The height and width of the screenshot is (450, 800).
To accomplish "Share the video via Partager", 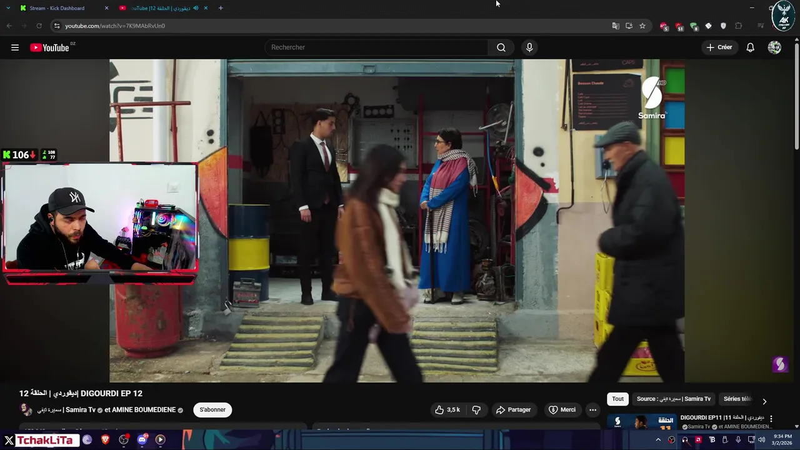I will tap(513, 410).
